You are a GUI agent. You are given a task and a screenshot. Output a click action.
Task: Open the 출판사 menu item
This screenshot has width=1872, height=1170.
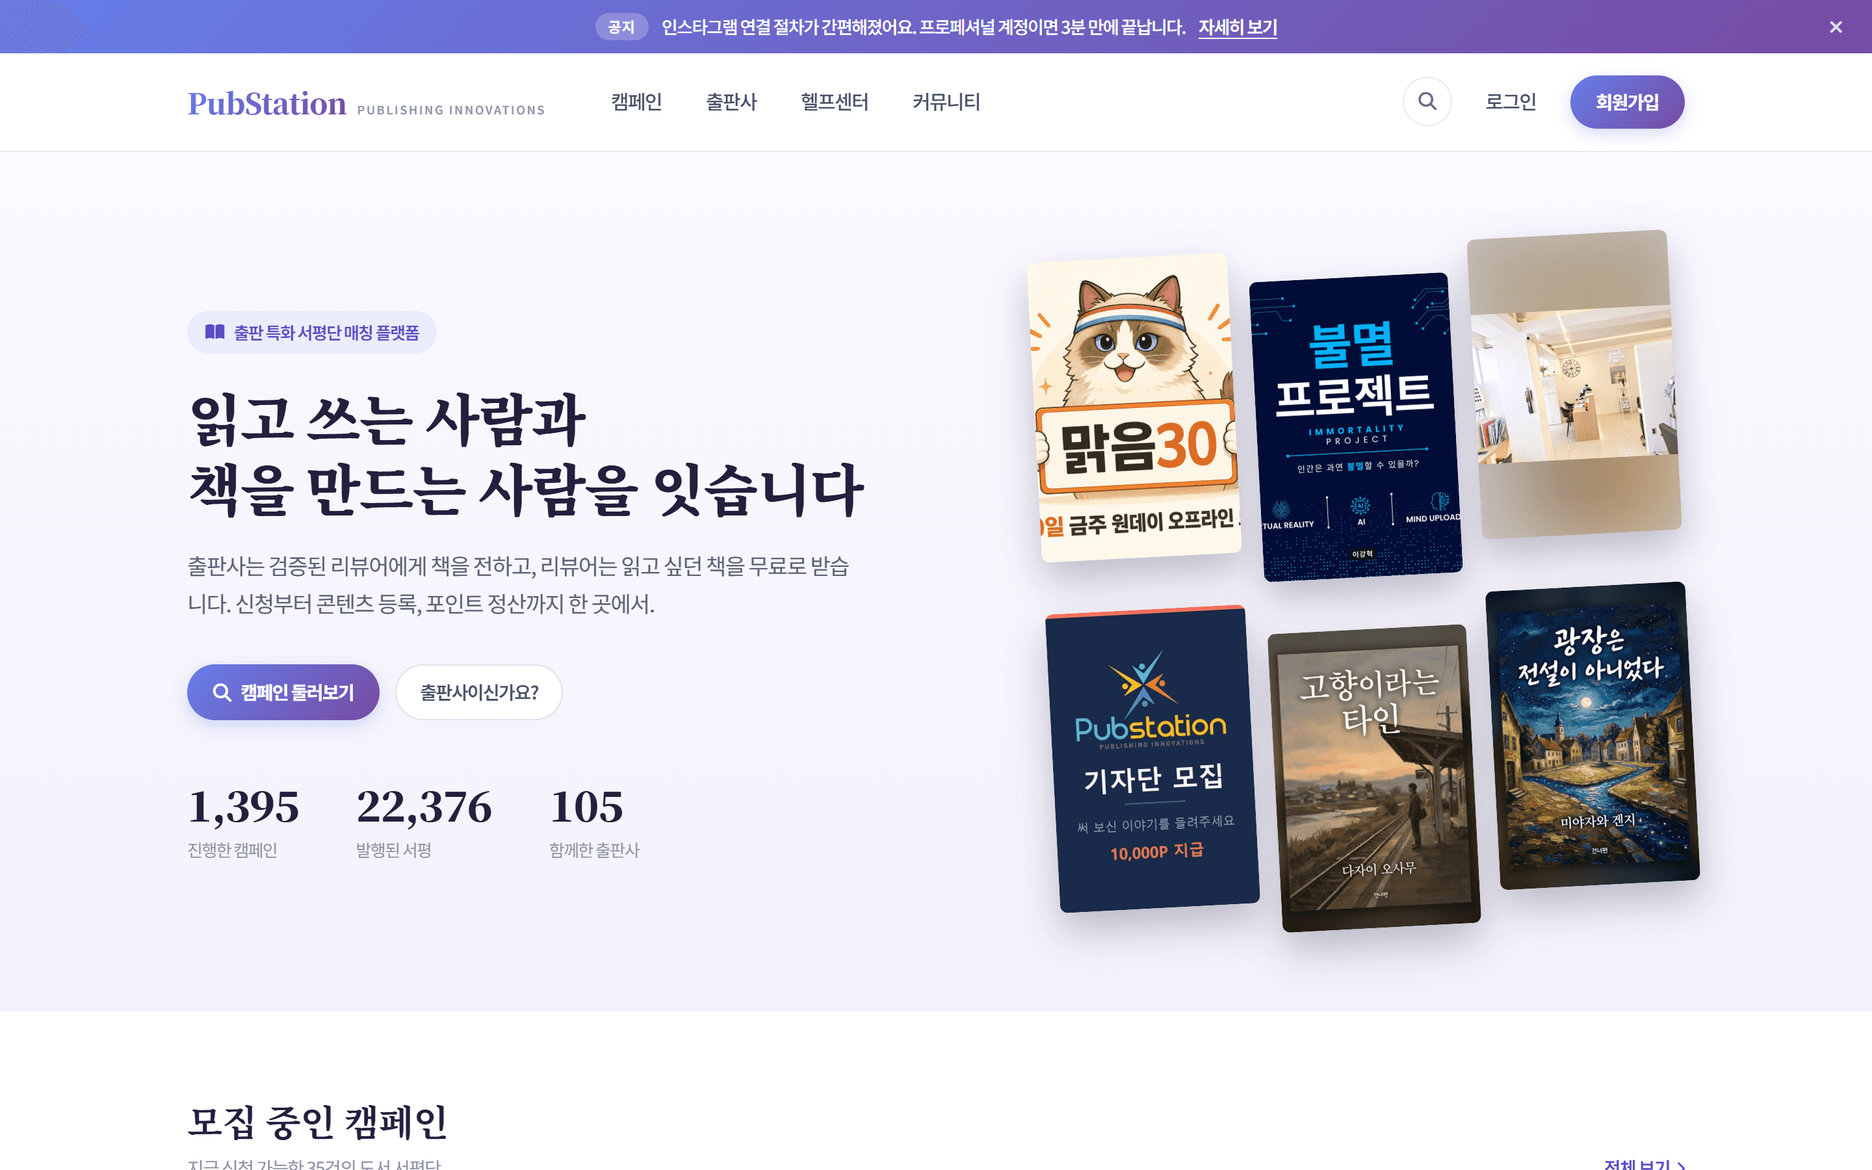(x=731, y=101)
